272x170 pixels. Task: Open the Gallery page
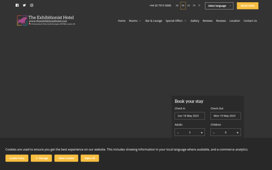coord(195,21)
